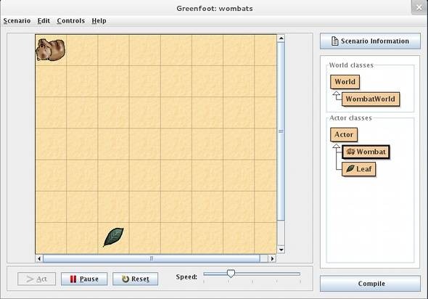Select the Wombat actor class

(366, 152)
